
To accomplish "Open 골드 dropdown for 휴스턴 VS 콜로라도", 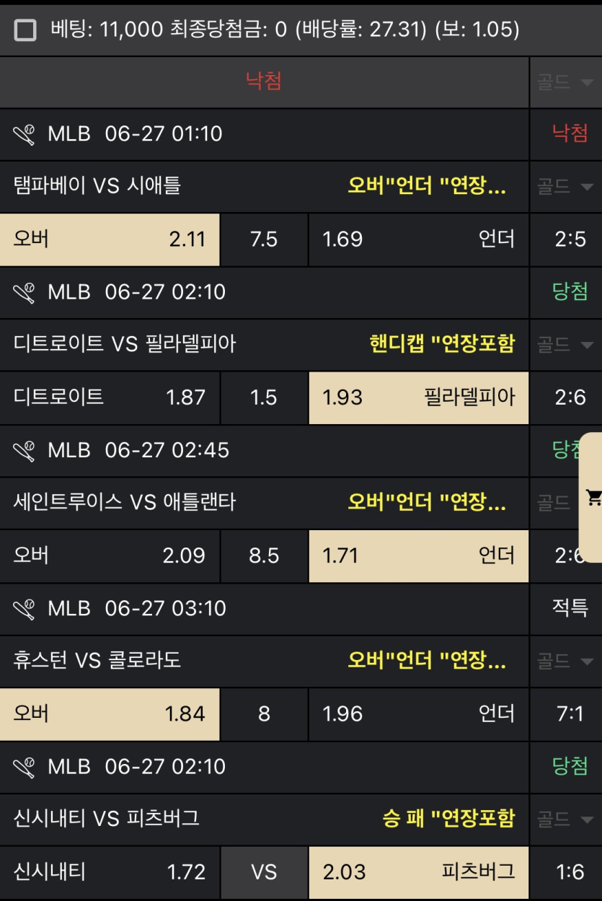I will coord(565,661).
